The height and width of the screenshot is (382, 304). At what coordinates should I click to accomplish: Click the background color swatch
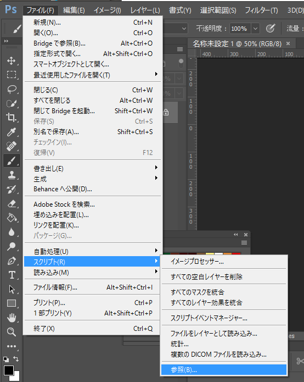pyautogui.click(x=16, y=377)
